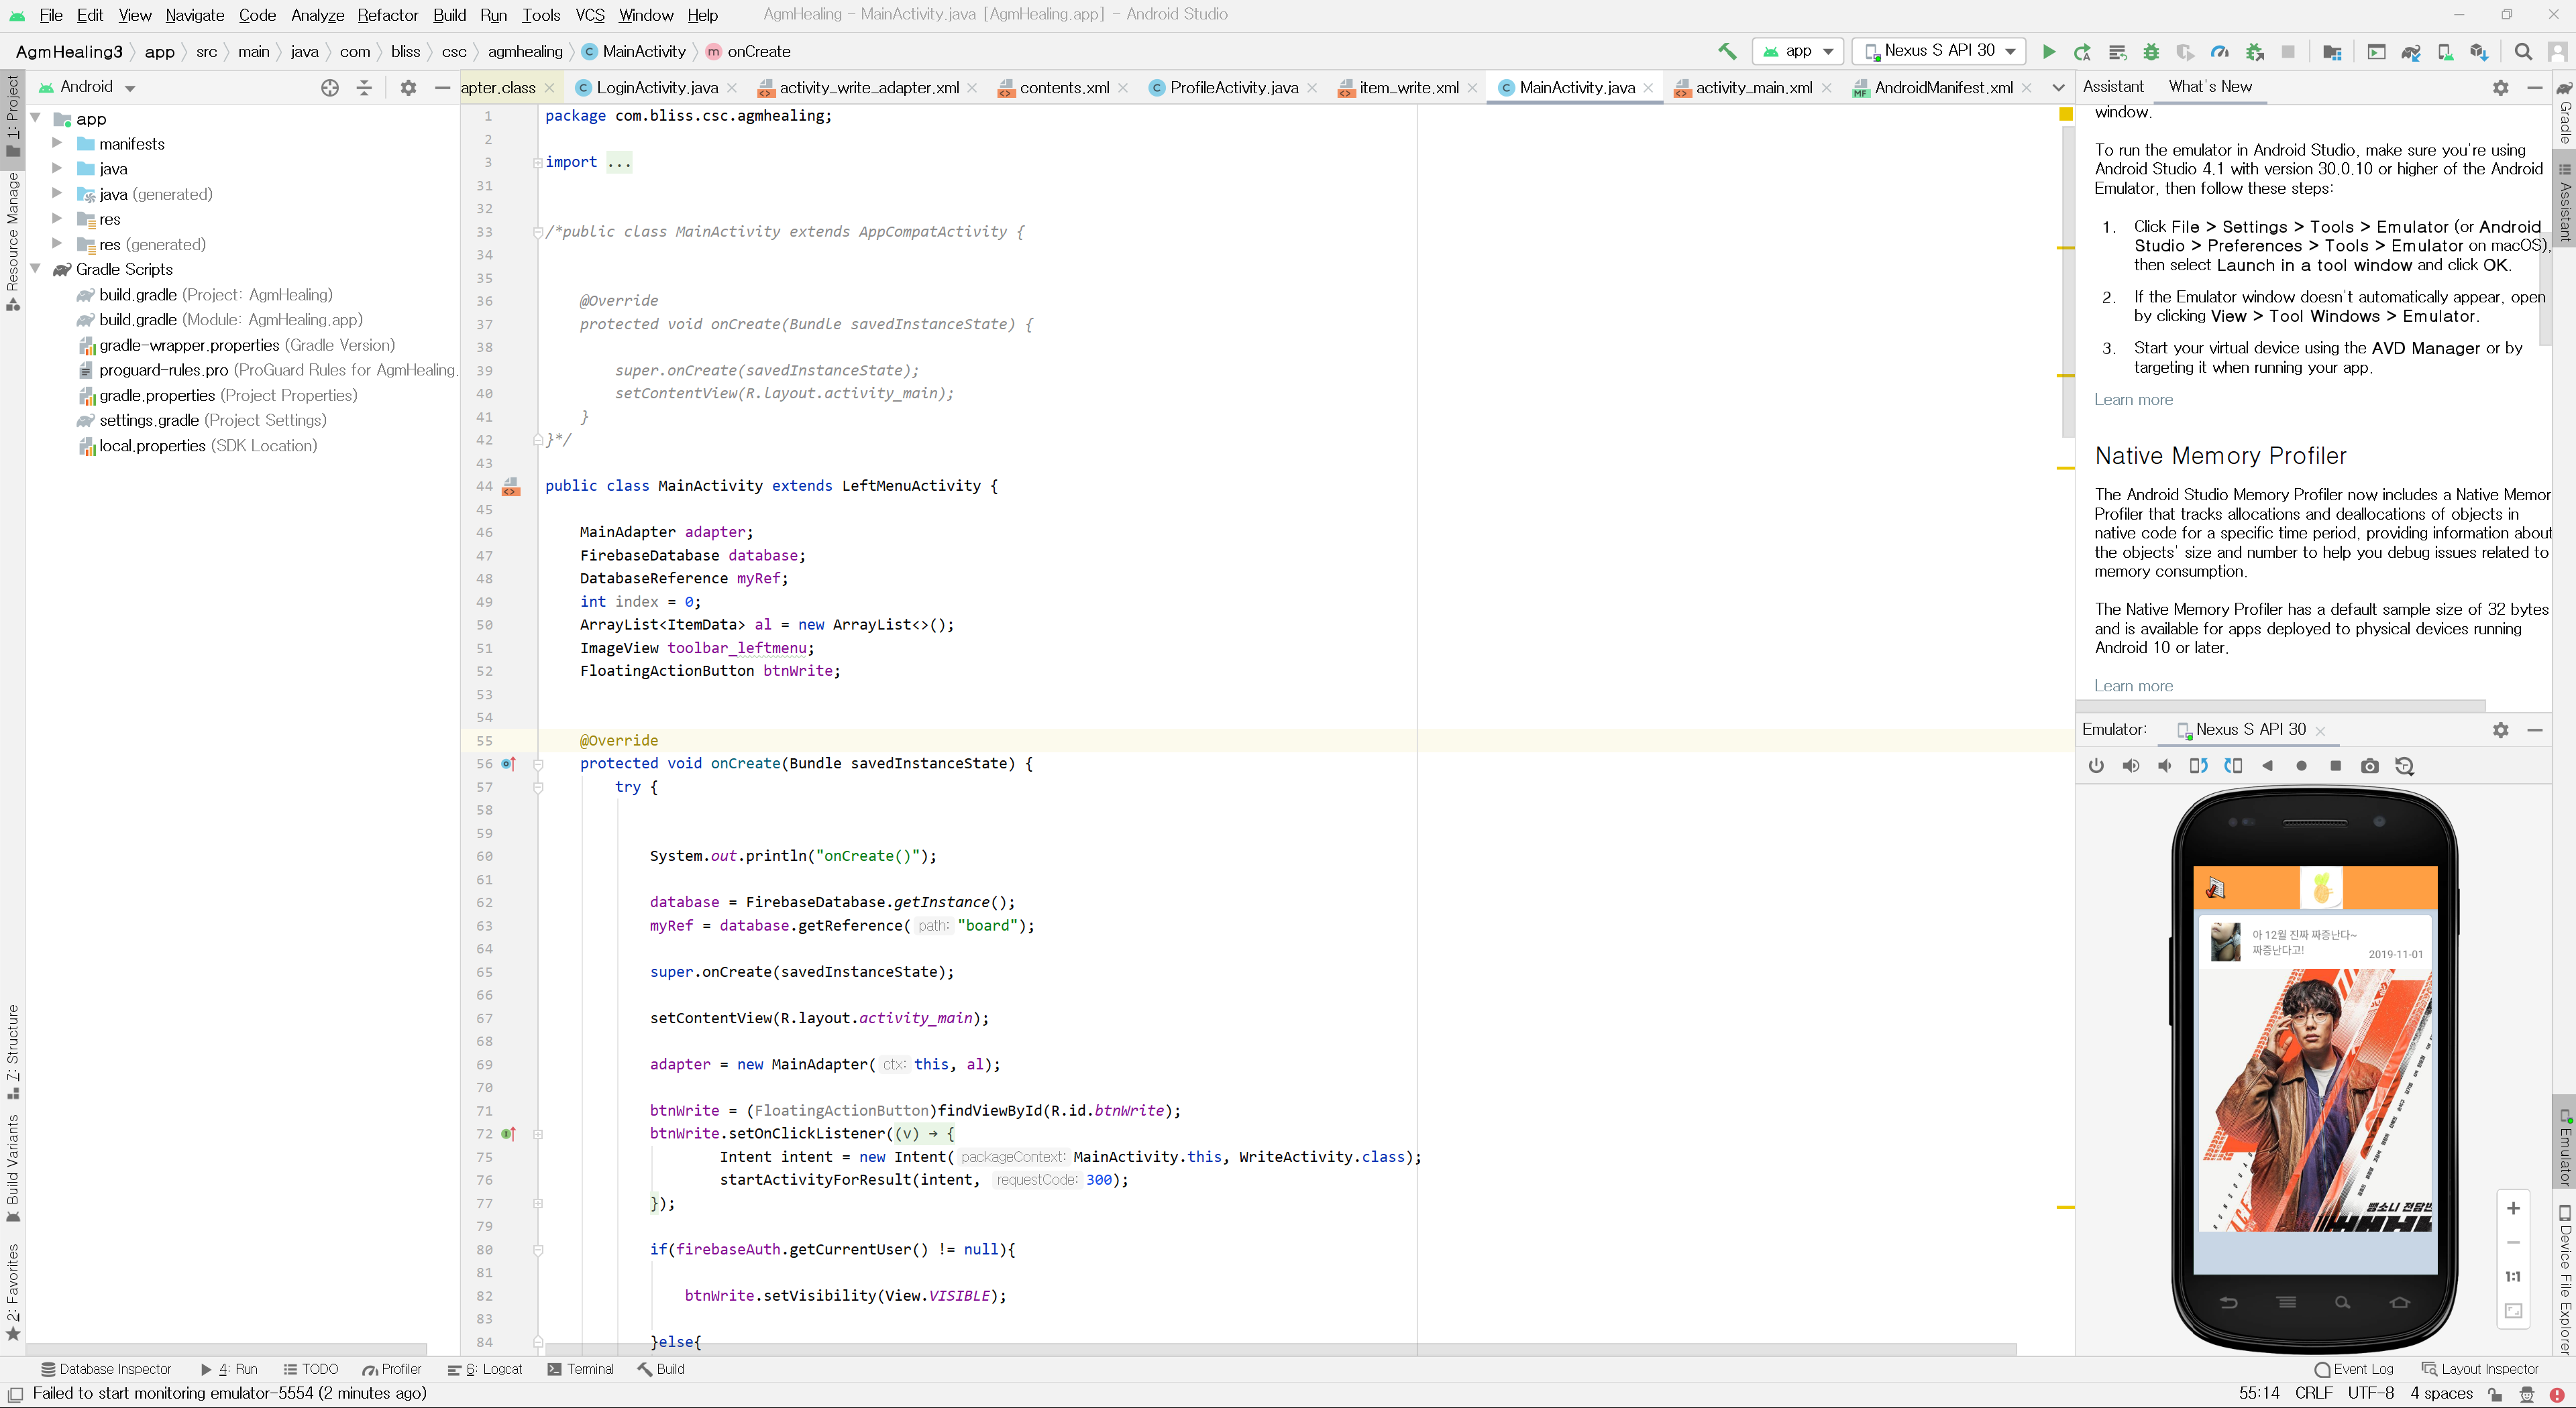Open the AVD Manager phone icon
Viewport: 2576px width, 1408px height.
[2444, 52]
